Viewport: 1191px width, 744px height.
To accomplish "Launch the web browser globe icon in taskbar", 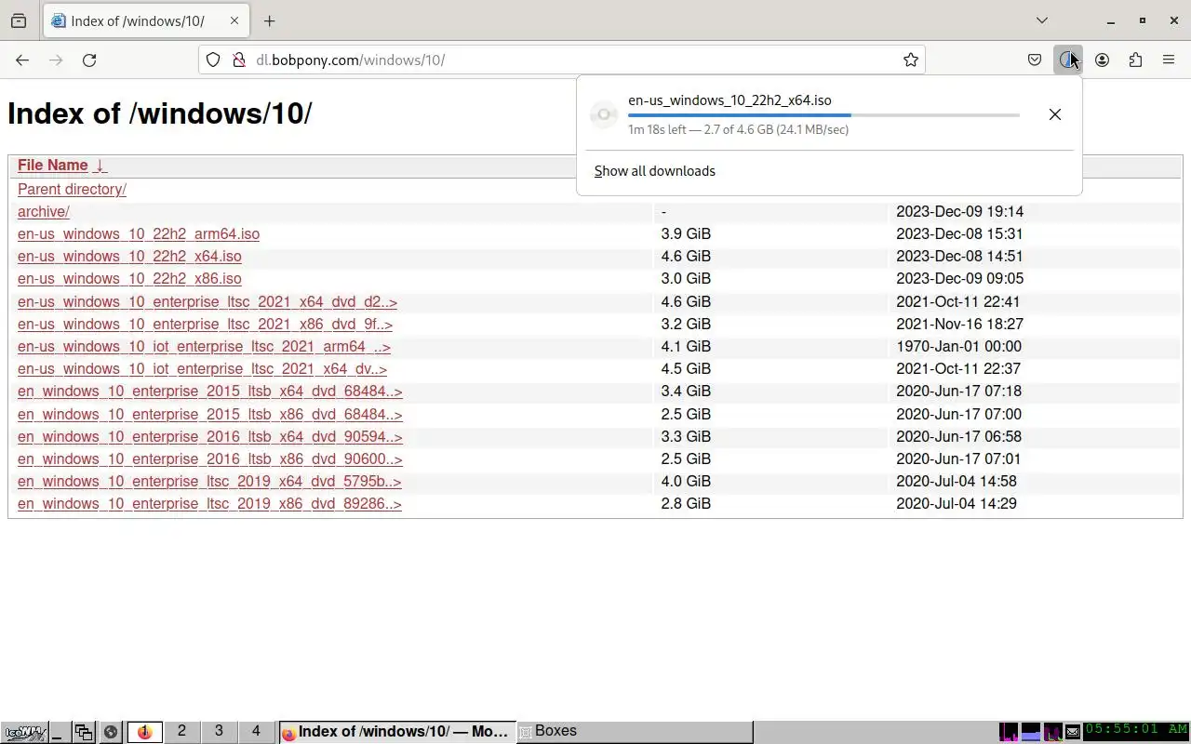I will point(110,732).
